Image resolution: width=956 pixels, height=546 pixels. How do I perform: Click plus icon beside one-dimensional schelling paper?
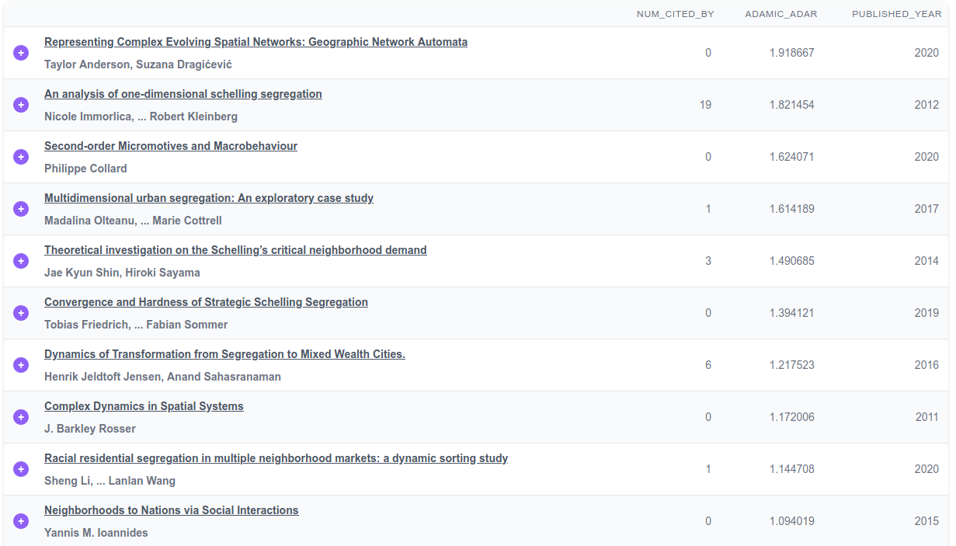(x=21, y=105)
